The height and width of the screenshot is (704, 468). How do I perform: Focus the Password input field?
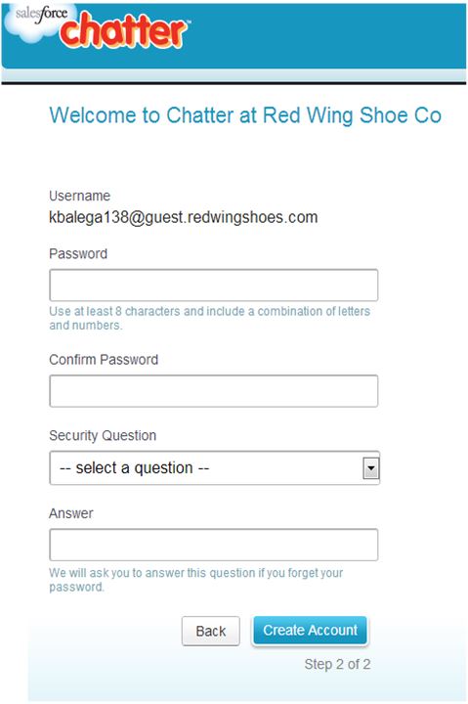click(214, 286)
